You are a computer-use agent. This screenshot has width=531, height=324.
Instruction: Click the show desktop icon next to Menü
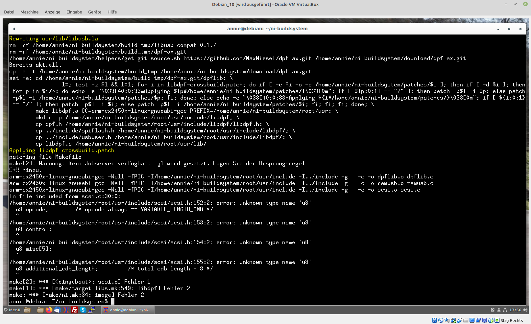[27, 310]
